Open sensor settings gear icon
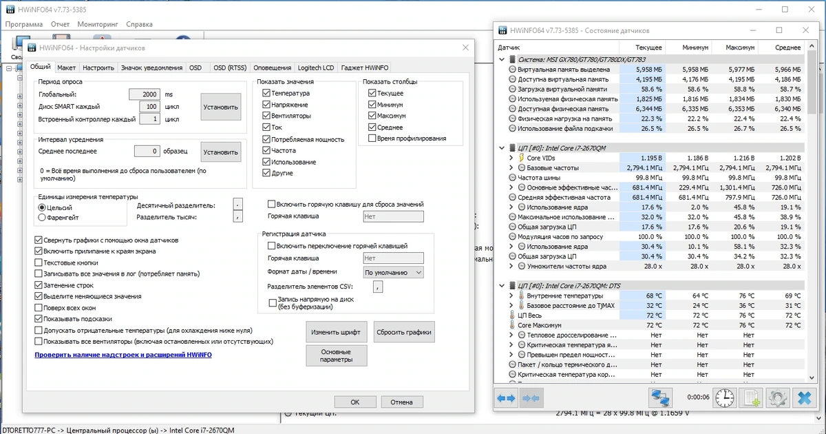Image resolution: width=826 pixels, height=434 pixels. tap(778, 398)
